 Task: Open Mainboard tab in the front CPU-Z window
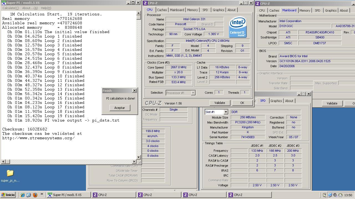pos(177,10)
